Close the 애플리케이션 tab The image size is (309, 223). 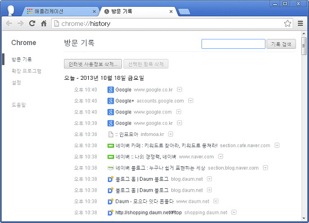point(94,12)
